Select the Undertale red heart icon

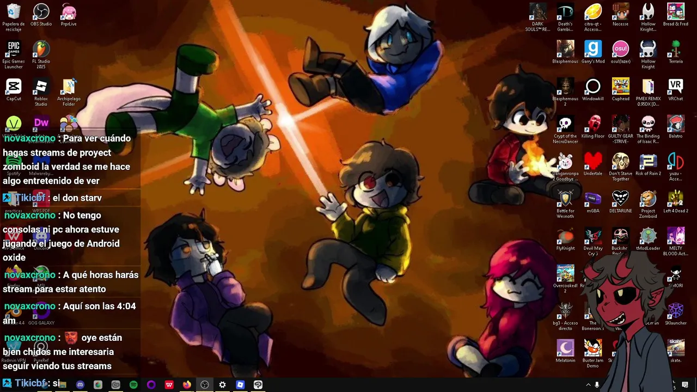point(593,165)
